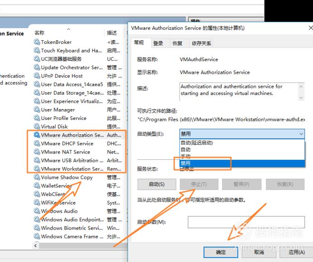Click VMware Authorization Service gear icon
Image resolution: width=313 pixels, height=262 pixels.
pyautogui.click(x=37, y=135)
